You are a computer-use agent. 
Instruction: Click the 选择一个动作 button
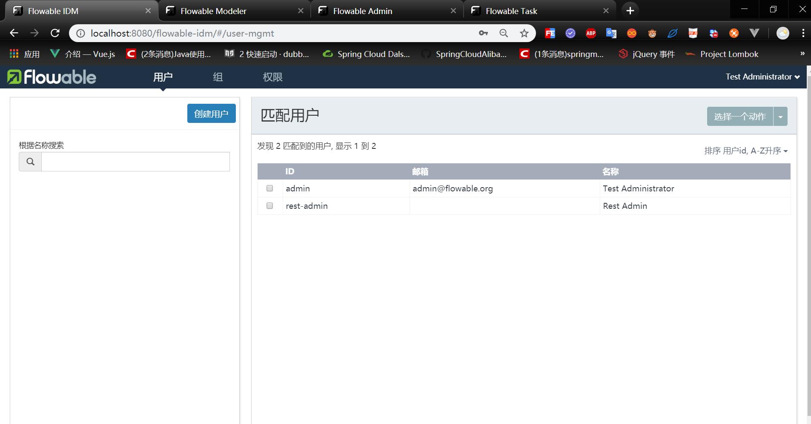point(740,117)
